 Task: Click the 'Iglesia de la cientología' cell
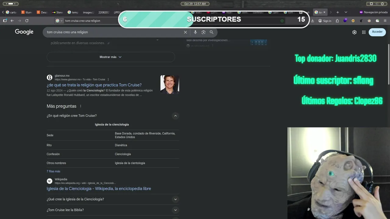pos(130,163)
